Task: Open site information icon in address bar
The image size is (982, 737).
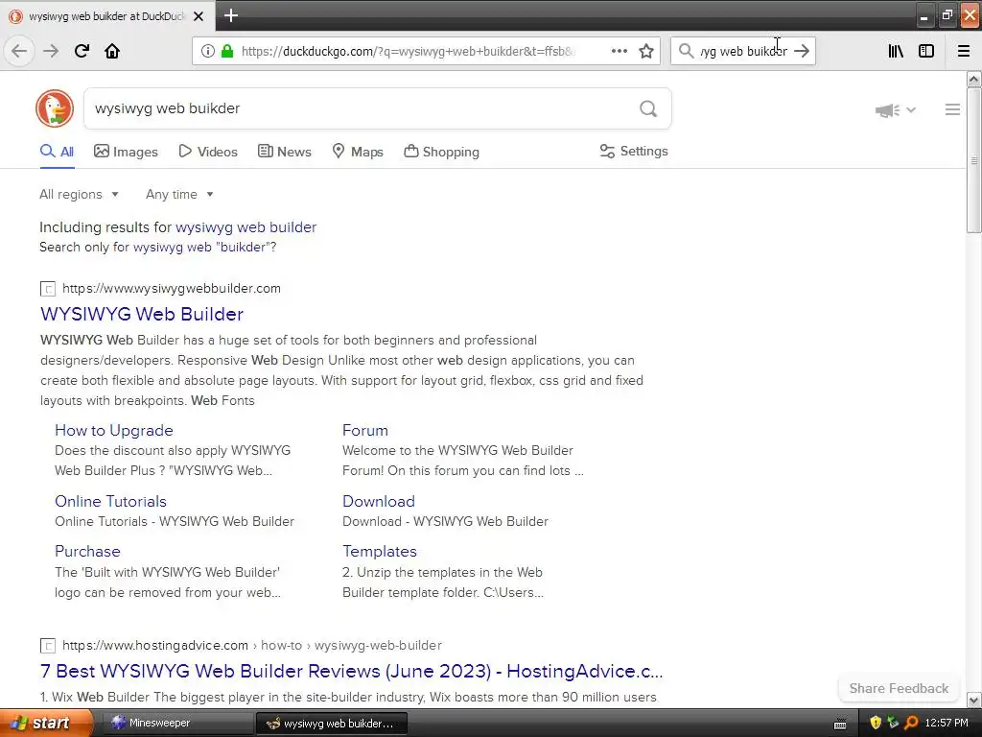Action: 207,51
